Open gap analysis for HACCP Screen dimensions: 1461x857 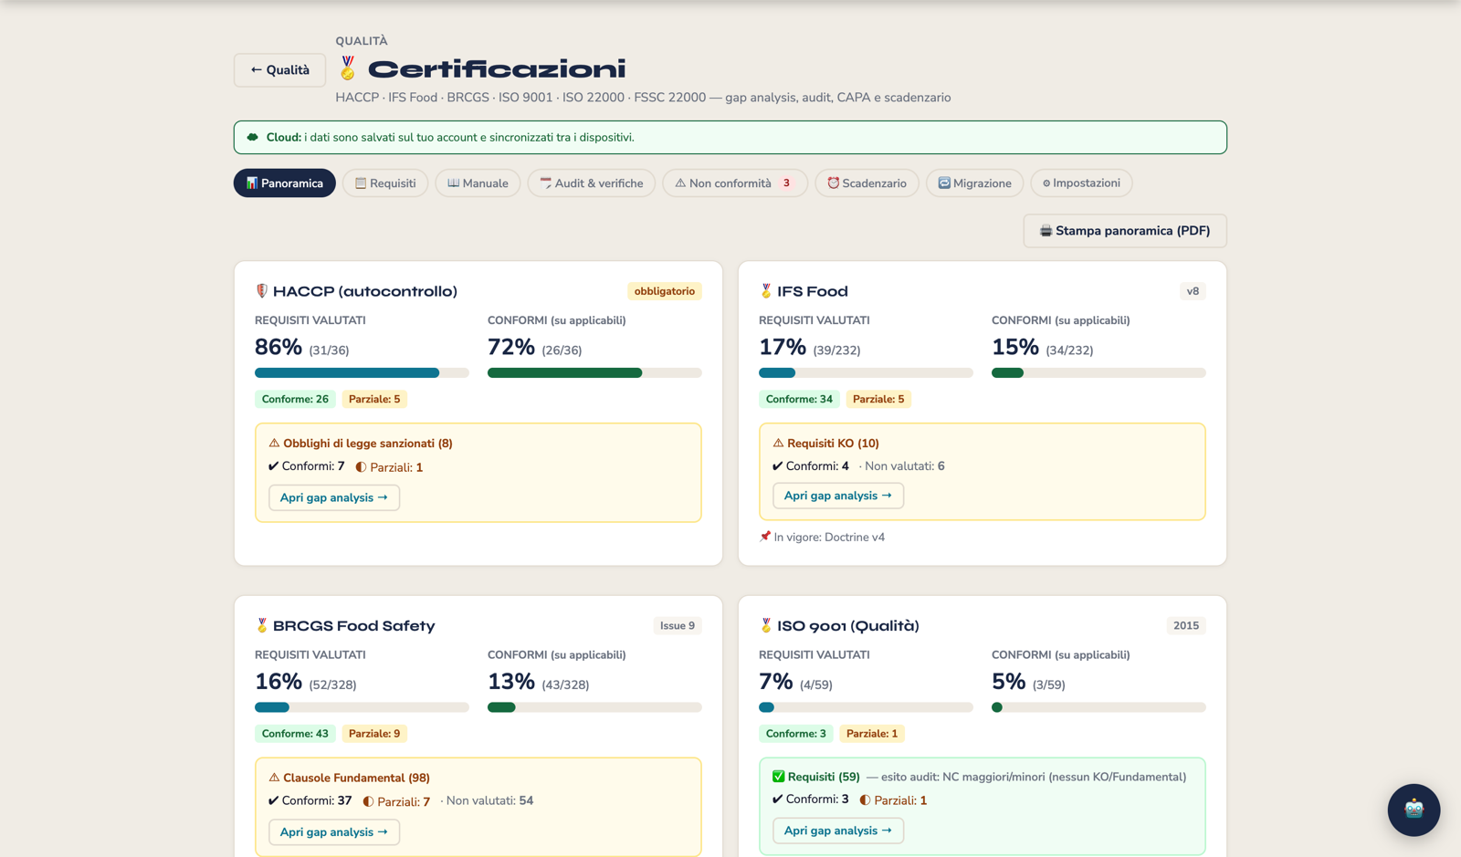pyautogui.click(x=334, y=497)
